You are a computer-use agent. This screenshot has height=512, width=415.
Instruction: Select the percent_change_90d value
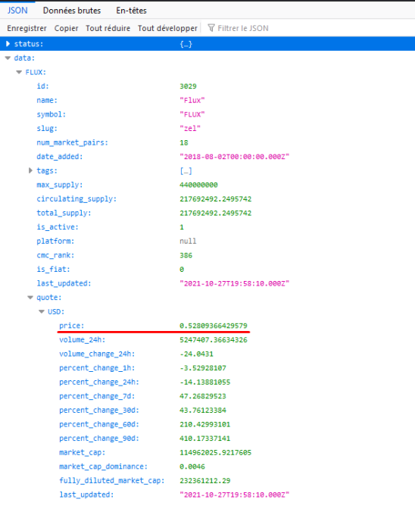(205, 439)
